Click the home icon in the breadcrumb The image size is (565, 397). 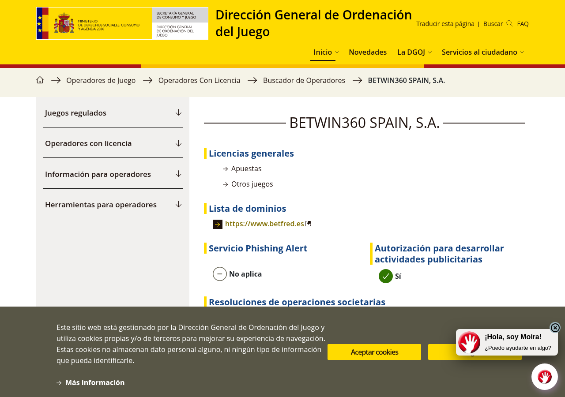[x=40, y=80]
